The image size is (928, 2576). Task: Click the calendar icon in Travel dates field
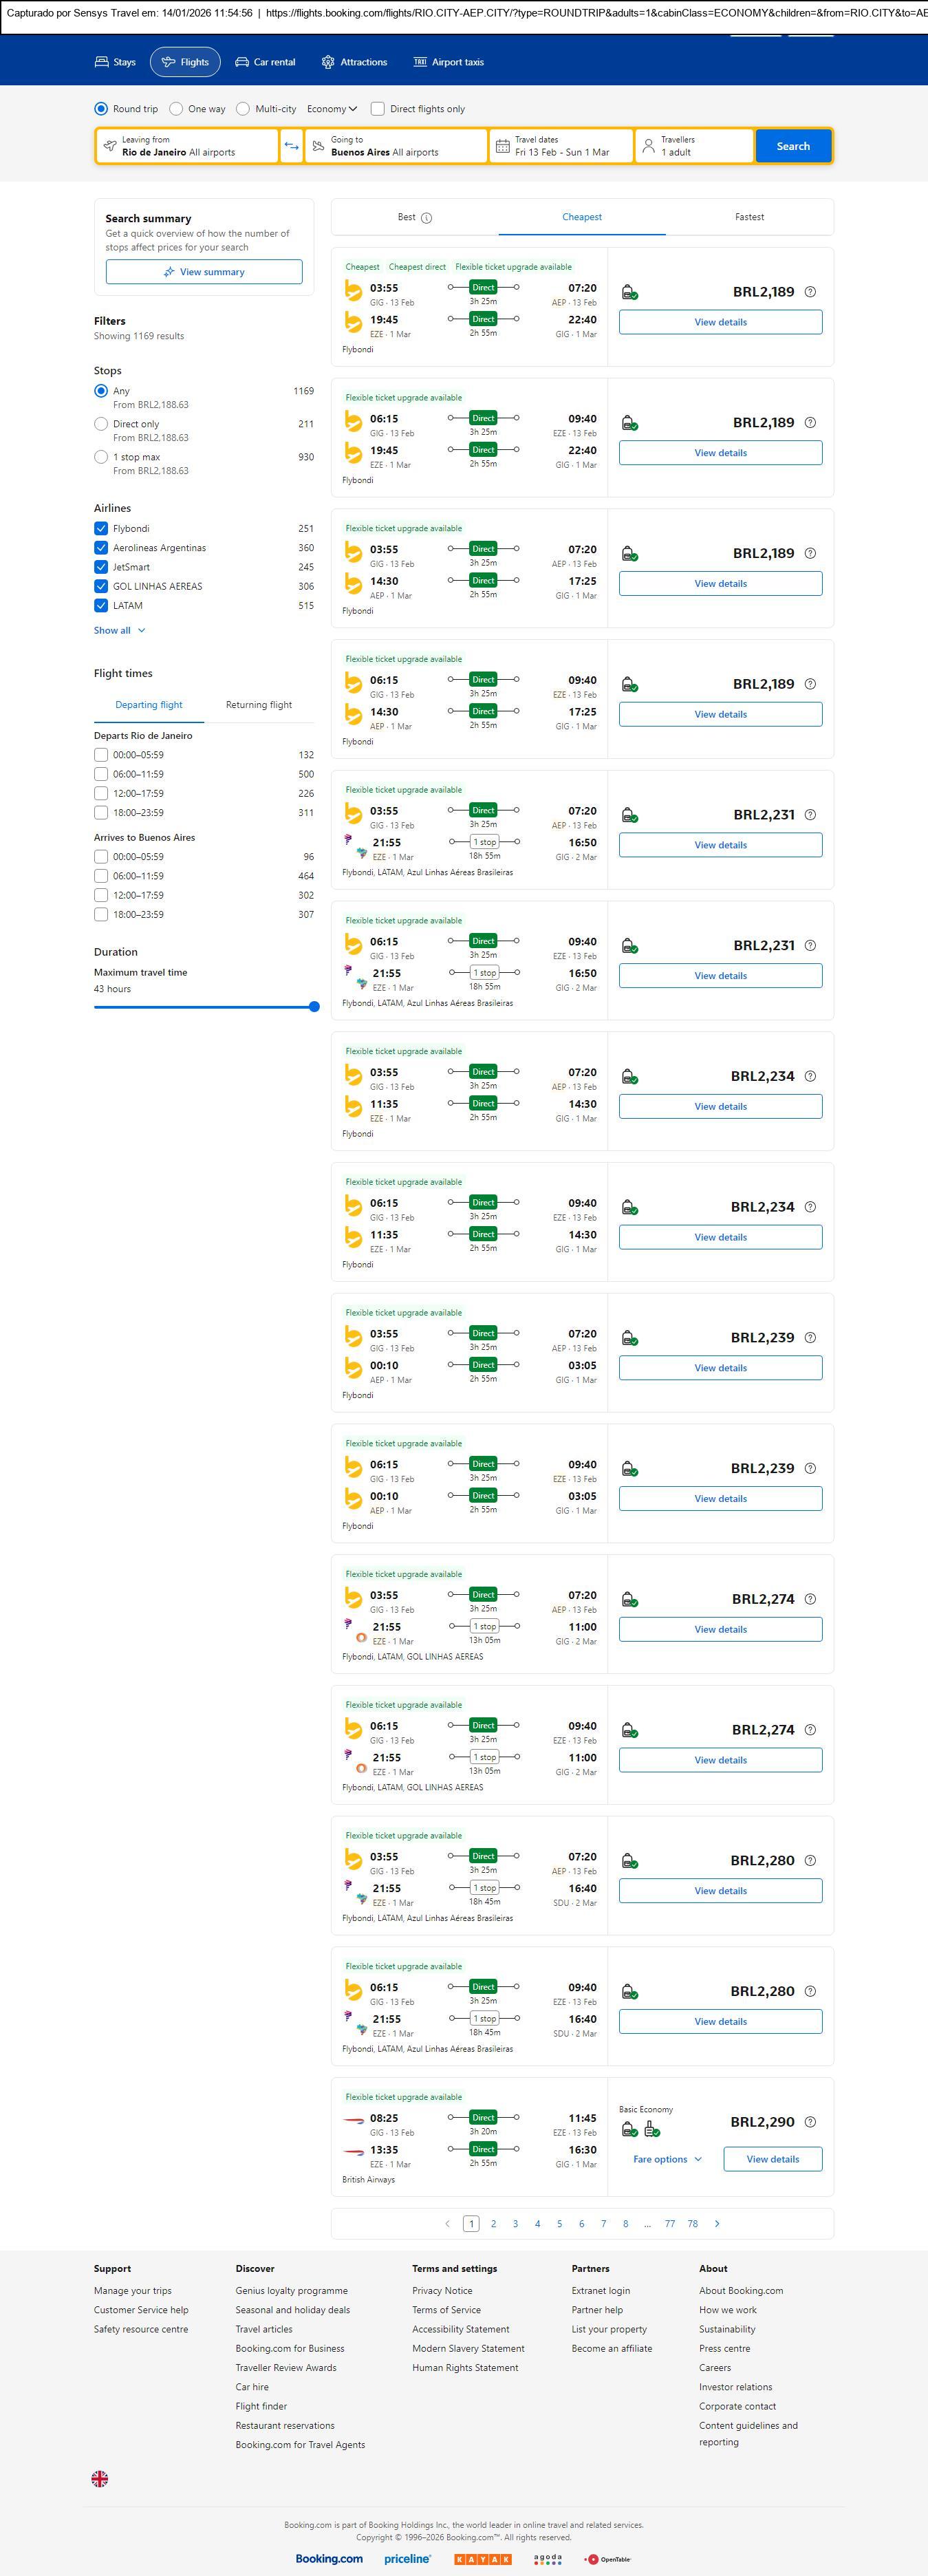[x=503, y=146]
